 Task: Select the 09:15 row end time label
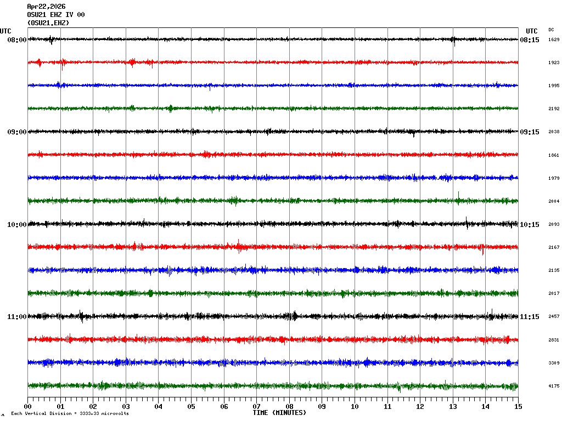(530, 132)
